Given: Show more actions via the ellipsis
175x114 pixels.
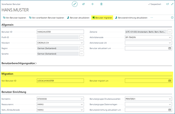Looking at the screenshot, I should click(152, 18).
